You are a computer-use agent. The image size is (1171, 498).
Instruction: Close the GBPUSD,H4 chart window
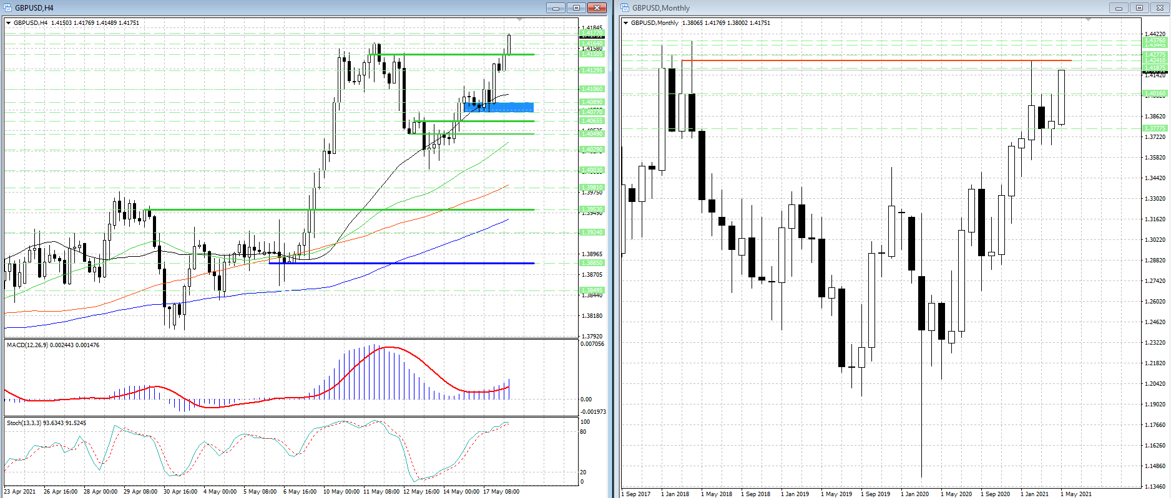tap(597, 8)
